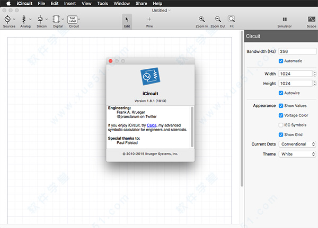Click the Circuit inspector panel header
Viewport: 318px width, 228px height.
(281, 37)
